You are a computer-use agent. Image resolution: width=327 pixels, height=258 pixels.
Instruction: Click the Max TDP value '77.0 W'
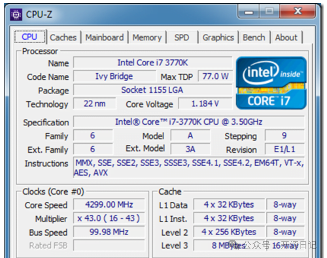click(x=215, y=76)
